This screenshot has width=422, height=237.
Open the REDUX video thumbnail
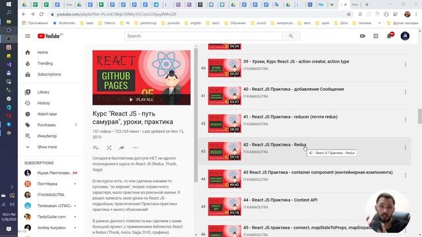click(224, 151)
